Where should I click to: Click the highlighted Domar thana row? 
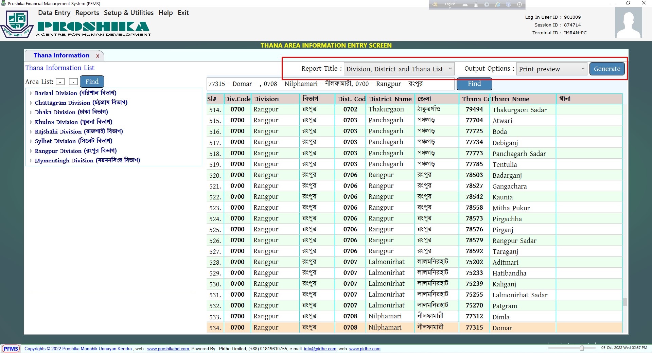[414, 328]
